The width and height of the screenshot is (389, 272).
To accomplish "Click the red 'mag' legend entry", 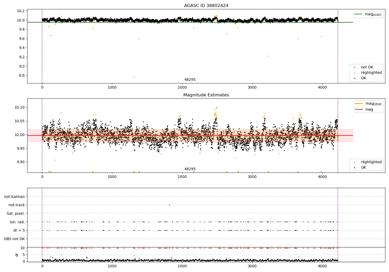I will coord(369,110).
